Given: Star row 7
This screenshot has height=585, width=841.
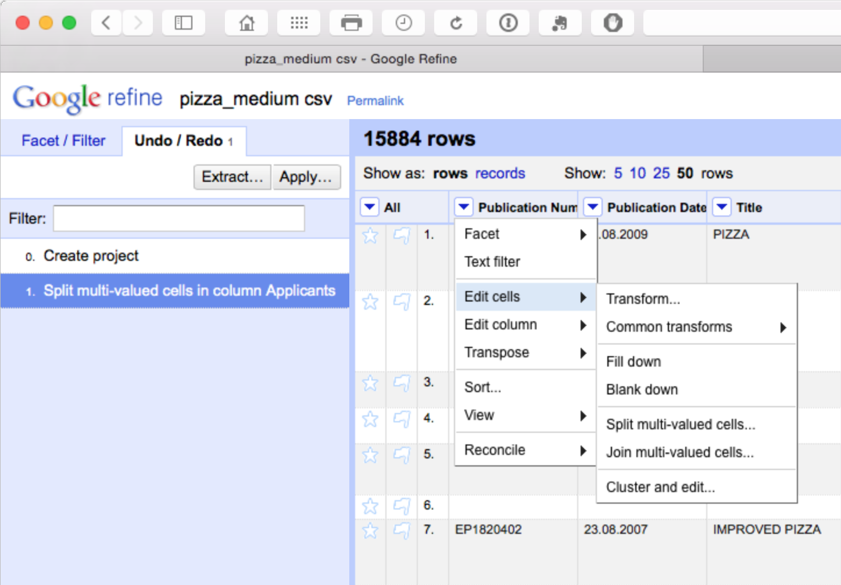Looking at the screenshot, I should [370, 530].
